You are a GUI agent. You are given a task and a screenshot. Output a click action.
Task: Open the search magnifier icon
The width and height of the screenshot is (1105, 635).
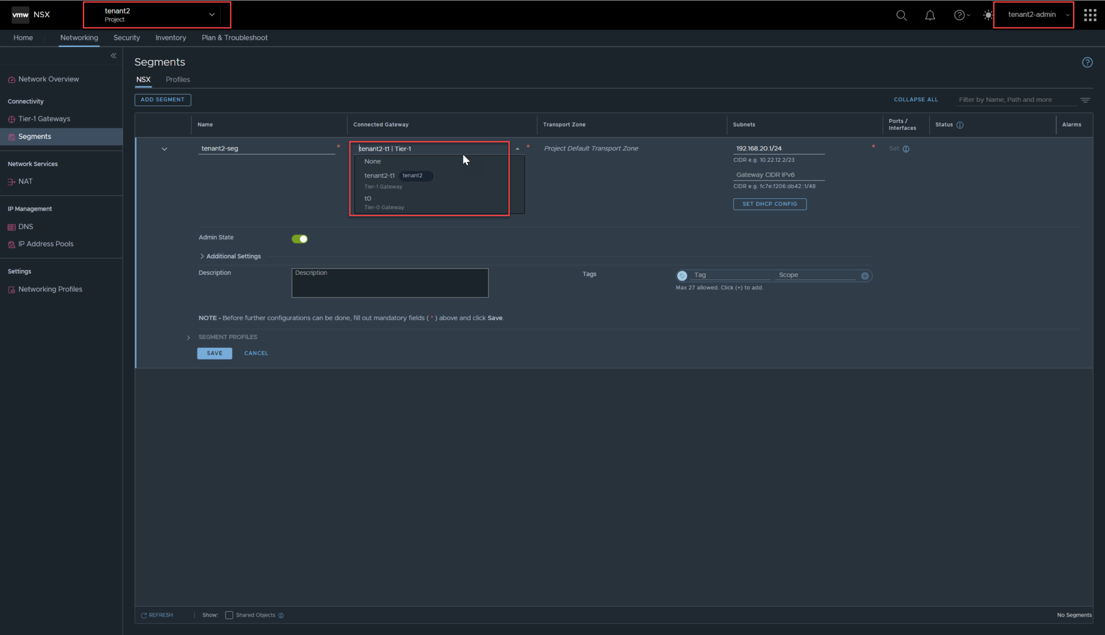[901, 15]
